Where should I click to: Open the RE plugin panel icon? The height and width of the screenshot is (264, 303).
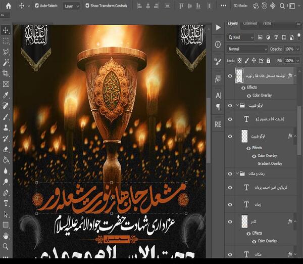[218, 124]
